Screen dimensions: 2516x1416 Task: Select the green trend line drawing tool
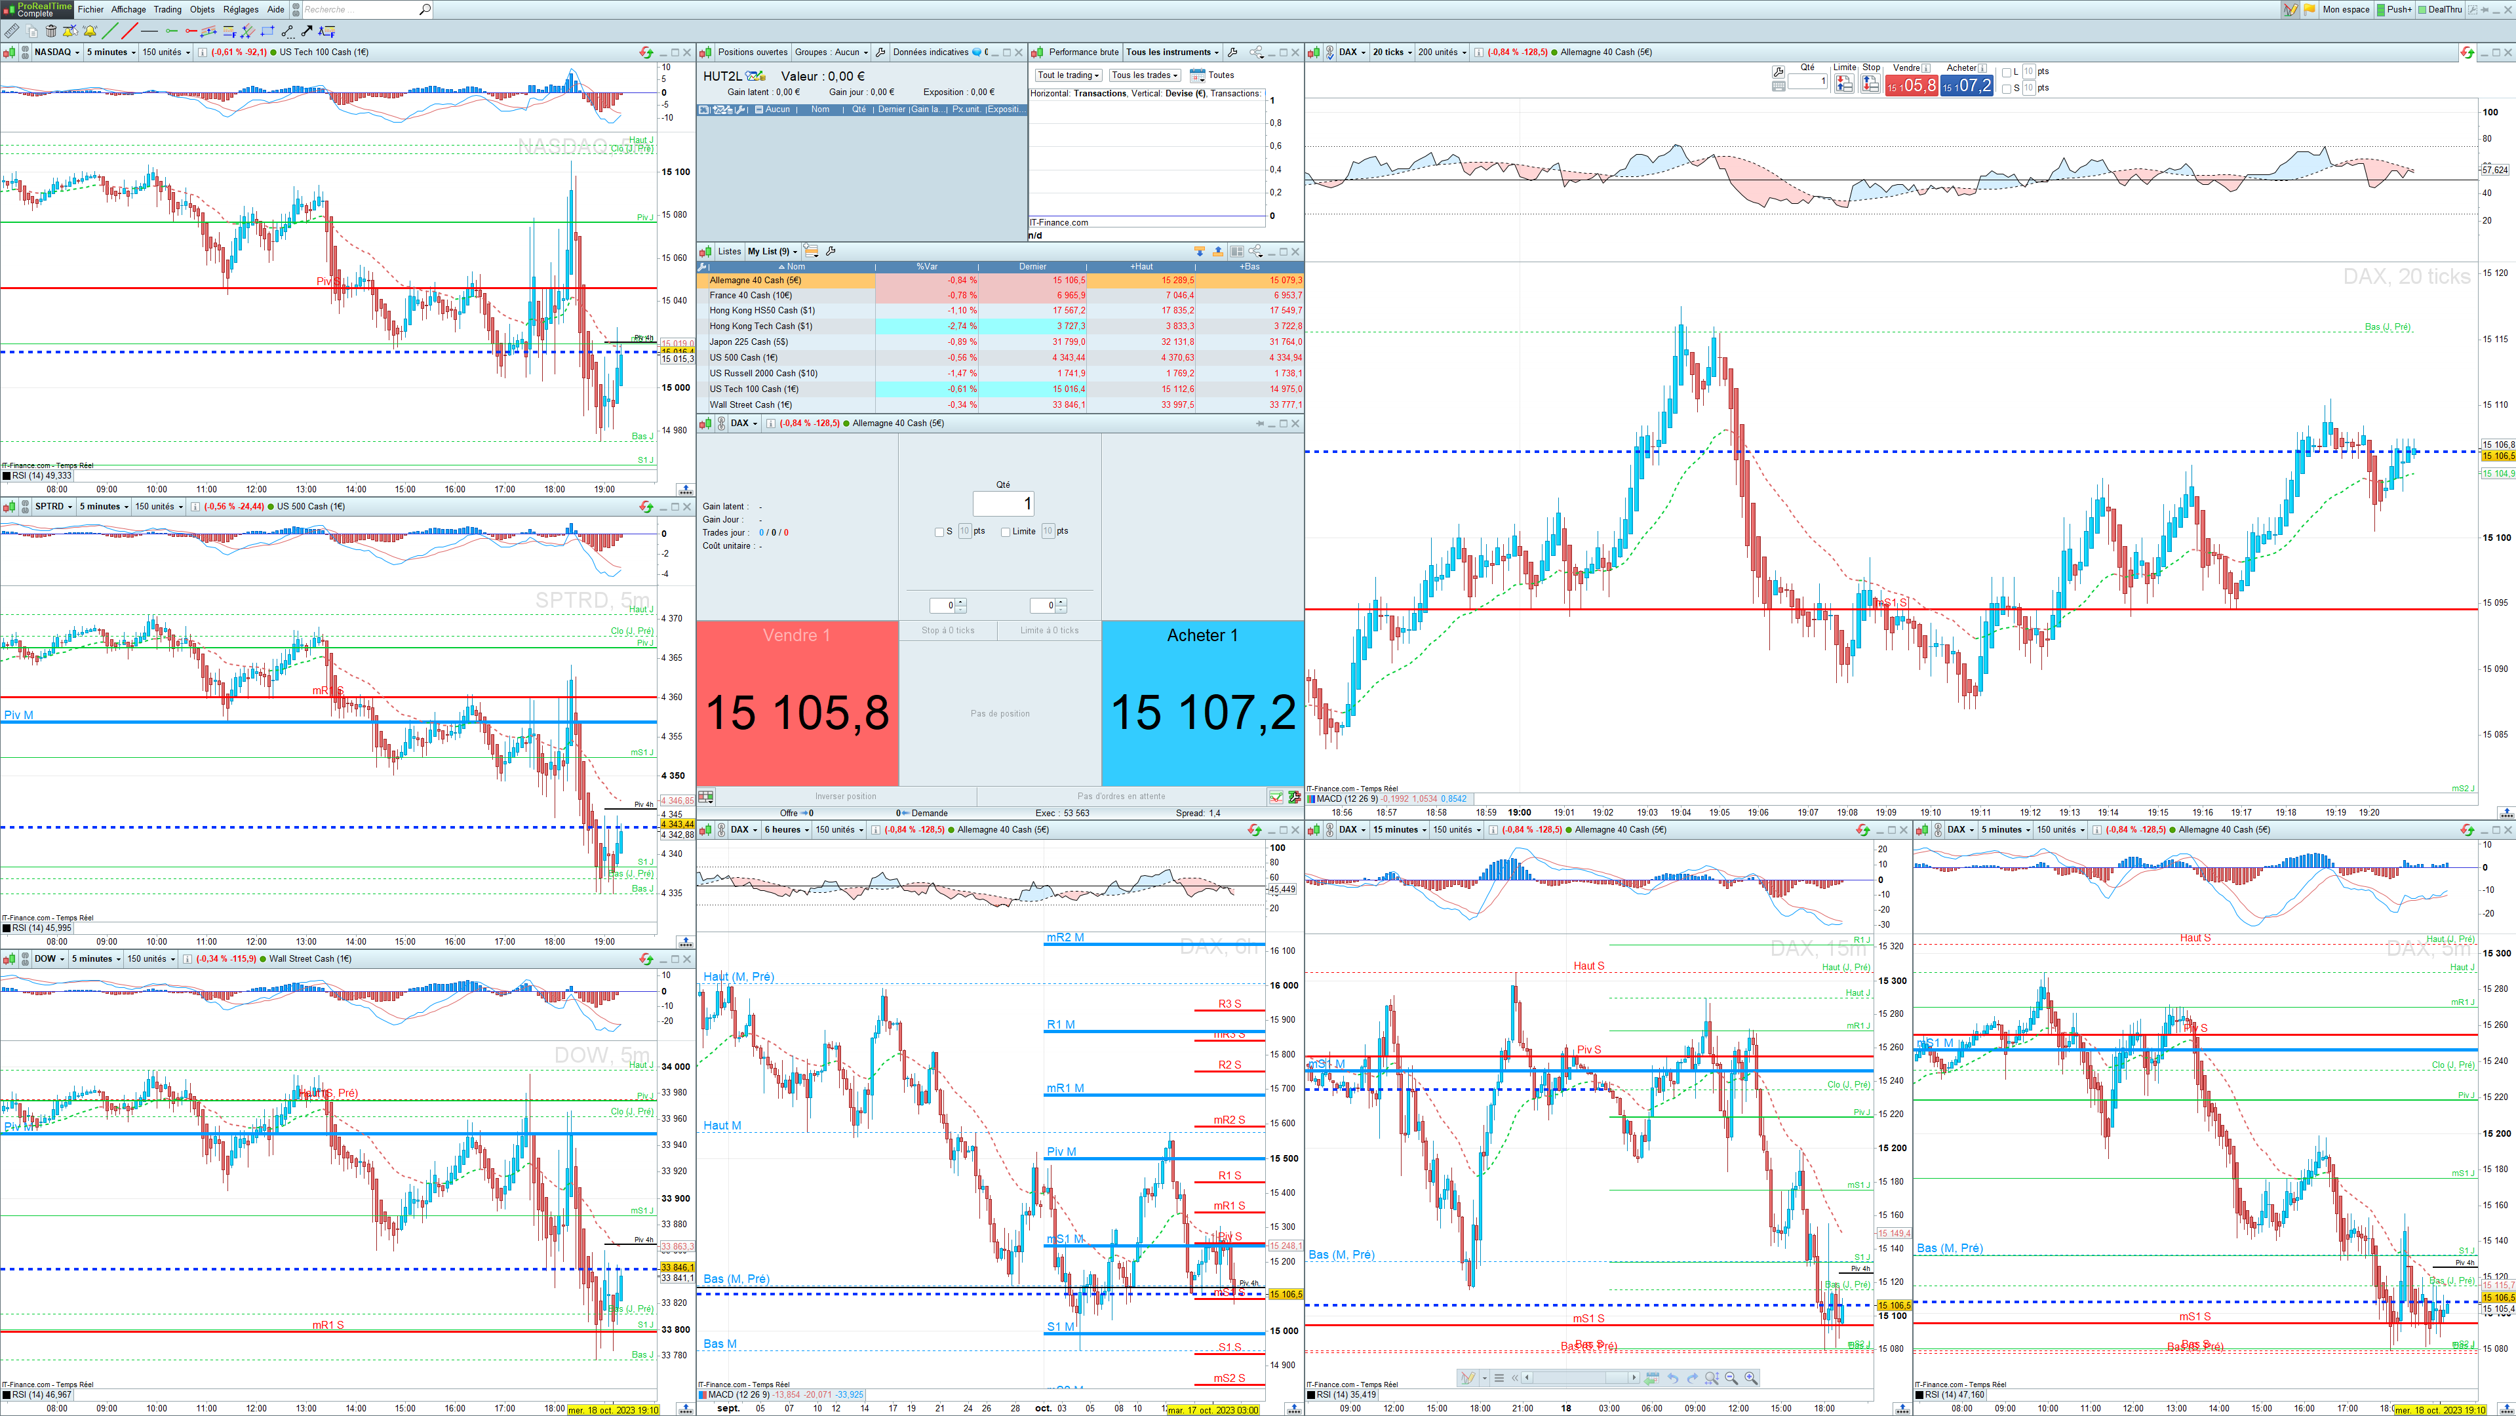110,31
